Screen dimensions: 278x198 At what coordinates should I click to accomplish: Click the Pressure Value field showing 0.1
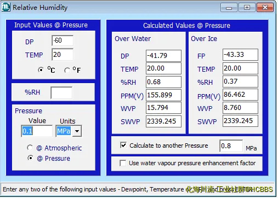[37, 131]
